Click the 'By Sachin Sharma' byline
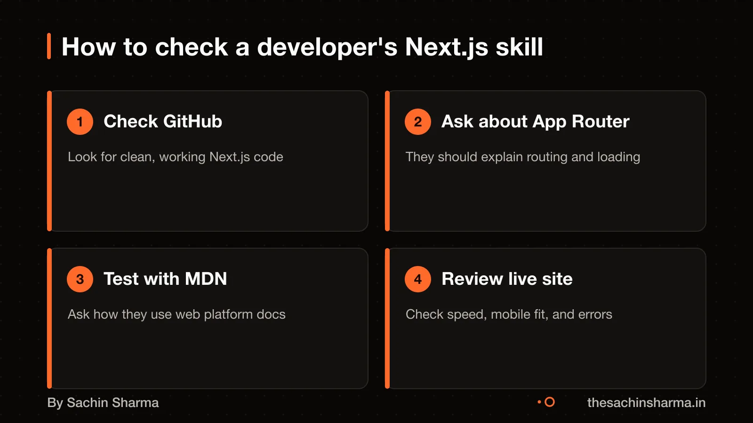This screenshot has width=753, height=423. click(103, 403)
